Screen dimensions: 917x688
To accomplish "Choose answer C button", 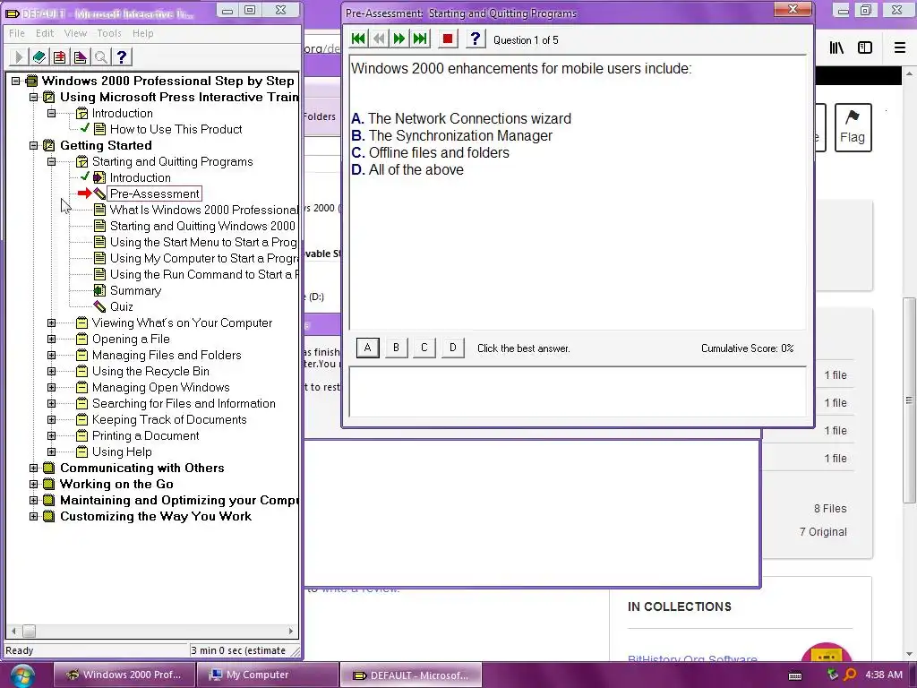I will tap(424, 348).
